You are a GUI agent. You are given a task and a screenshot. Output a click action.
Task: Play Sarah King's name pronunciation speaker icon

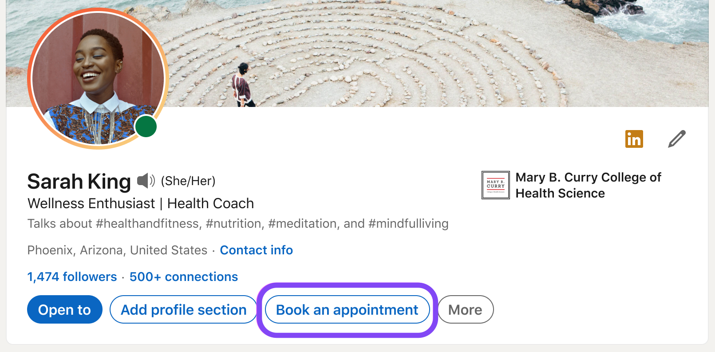tap(146, 181)
